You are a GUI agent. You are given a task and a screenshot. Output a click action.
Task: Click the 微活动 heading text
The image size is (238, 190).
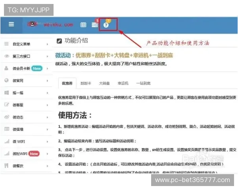click(x=63, y=55)
